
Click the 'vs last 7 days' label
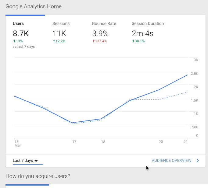[24, 47]
